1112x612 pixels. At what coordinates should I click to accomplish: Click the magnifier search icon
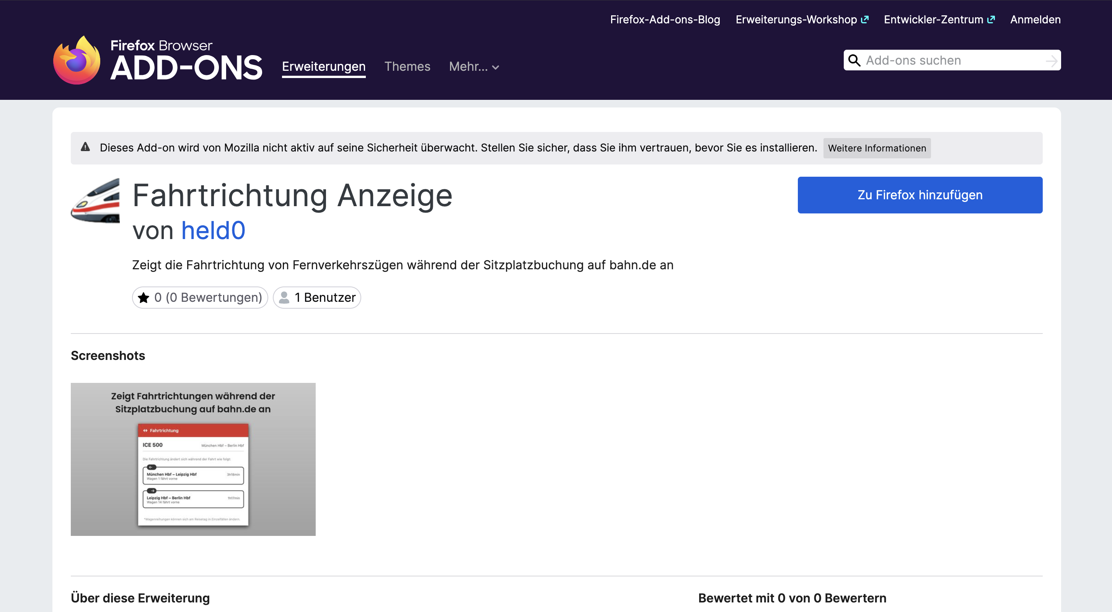point(854,60)
